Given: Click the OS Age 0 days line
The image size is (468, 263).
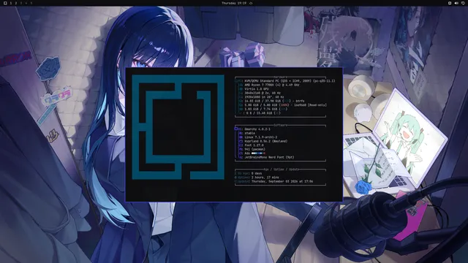Looking at the screenshot, I should (249, 174).
